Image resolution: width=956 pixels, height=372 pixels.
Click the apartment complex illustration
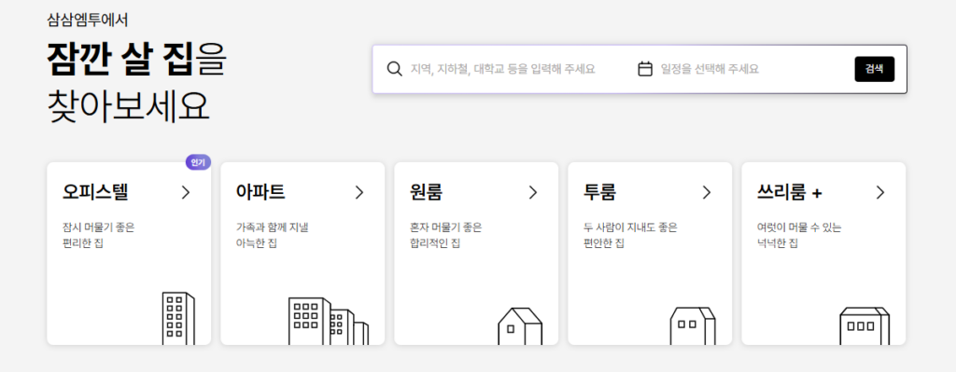(328, 322)
